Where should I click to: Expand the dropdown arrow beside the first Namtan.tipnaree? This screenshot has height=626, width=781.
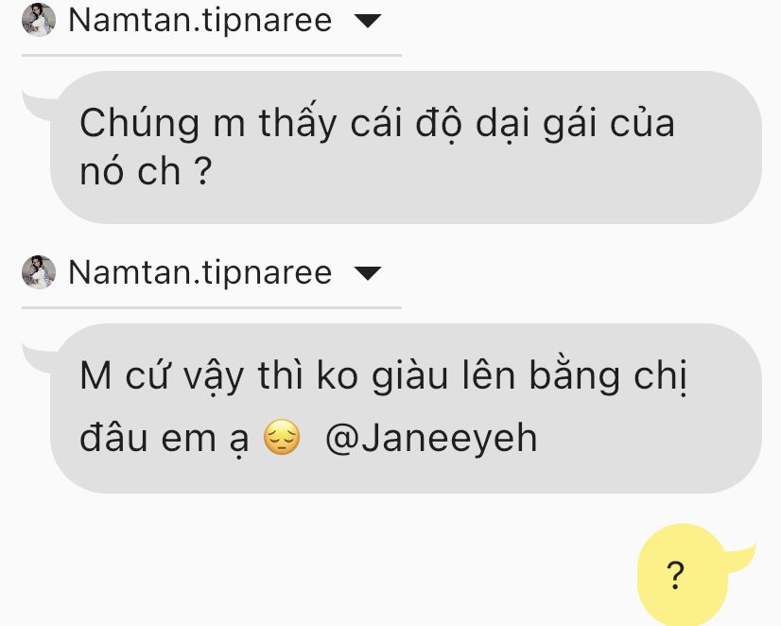coord(368,21)
